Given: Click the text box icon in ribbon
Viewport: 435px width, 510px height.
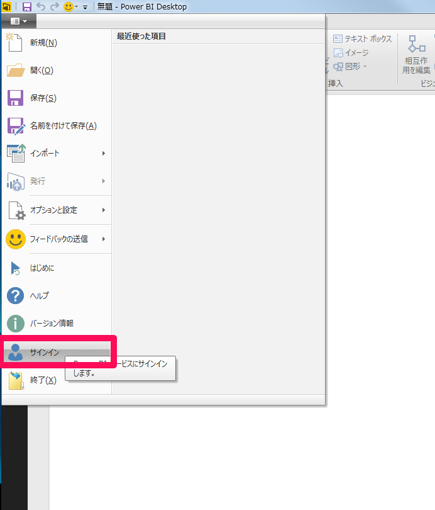Looking at the screenshot, I should point(338,38).
